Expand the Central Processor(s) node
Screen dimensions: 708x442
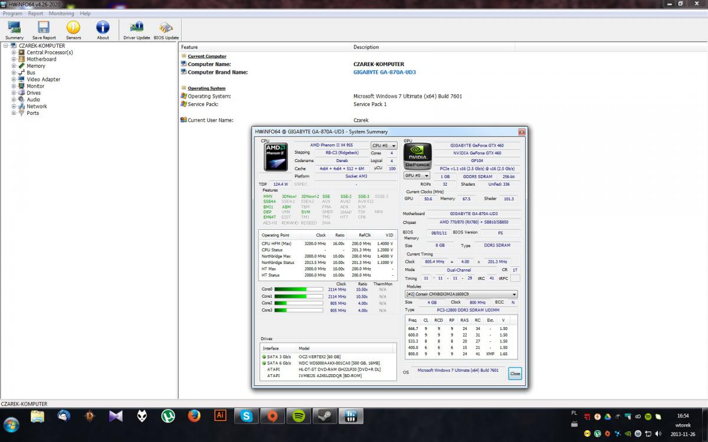pos(14,52)
